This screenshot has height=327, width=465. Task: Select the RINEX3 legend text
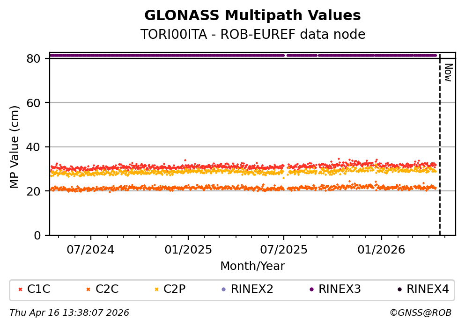pyautogui.click(x=340, y=290)
